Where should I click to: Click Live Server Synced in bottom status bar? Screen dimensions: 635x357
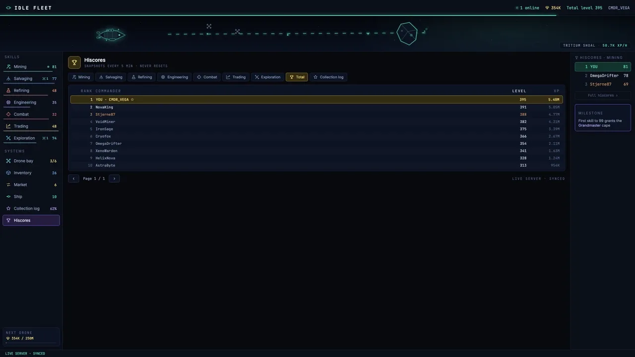click(x=25, y=354)
